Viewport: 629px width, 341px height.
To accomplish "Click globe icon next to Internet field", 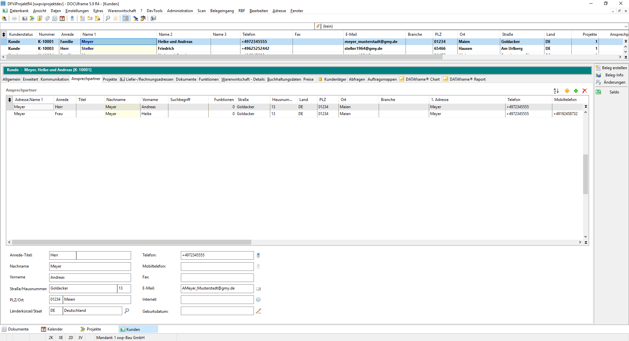I will [258, 300].
